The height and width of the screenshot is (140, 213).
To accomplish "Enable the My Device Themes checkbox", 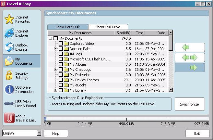I will click(61, 80).
